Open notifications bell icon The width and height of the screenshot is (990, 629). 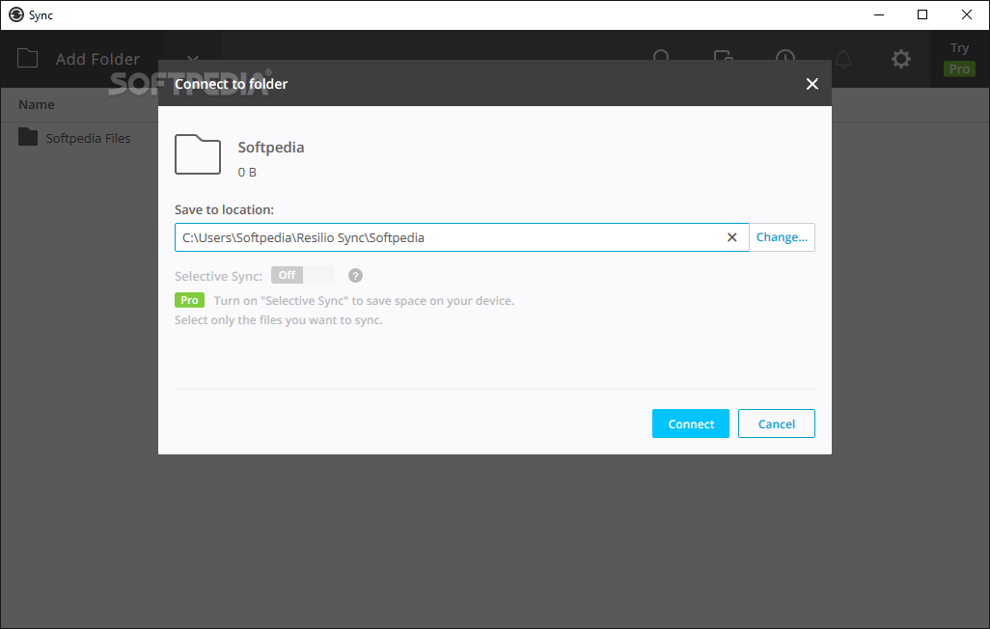click(843, 60)
